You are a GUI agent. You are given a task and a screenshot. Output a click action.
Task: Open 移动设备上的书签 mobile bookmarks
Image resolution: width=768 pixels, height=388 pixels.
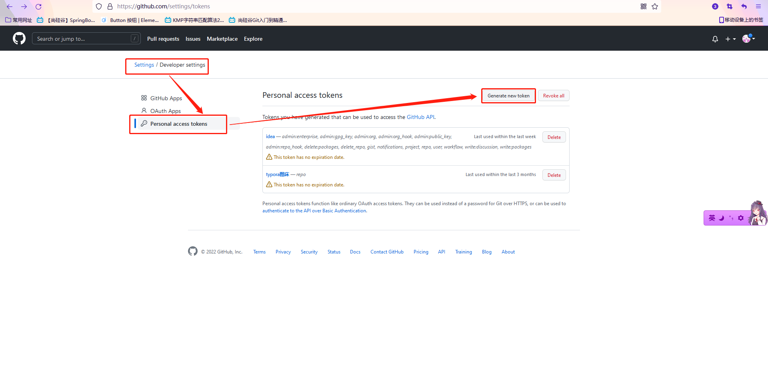[741, 20]
